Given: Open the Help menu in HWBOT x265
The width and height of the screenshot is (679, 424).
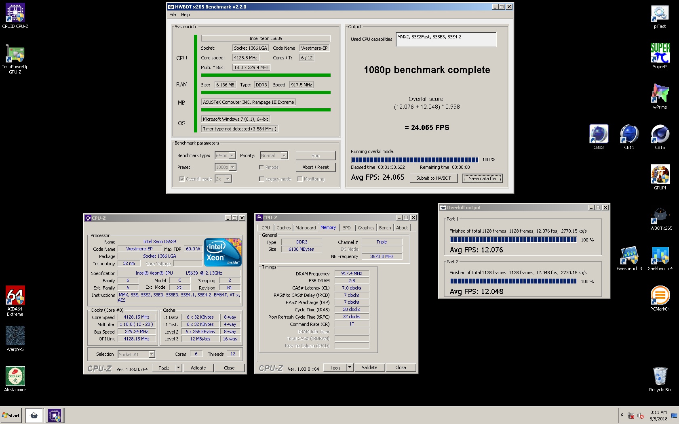Looking at the screenshot, I should pyautogui.click(x=185, y=15).
